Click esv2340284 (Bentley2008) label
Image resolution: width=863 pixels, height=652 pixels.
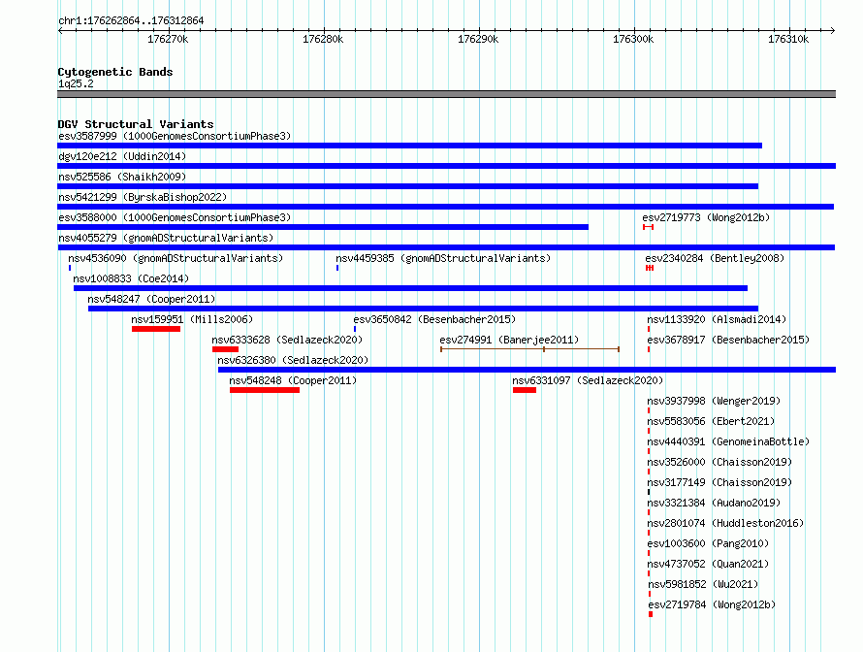pyautogui.click(x=715, y=258)
